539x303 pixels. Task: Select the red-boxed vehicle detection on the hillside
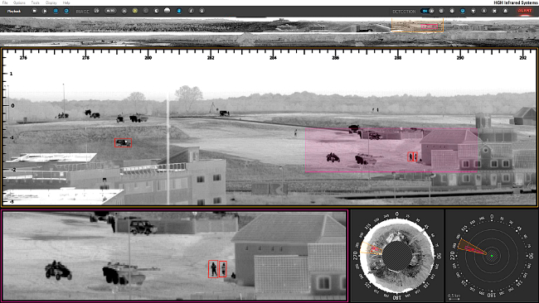click(x=123, y=142)
